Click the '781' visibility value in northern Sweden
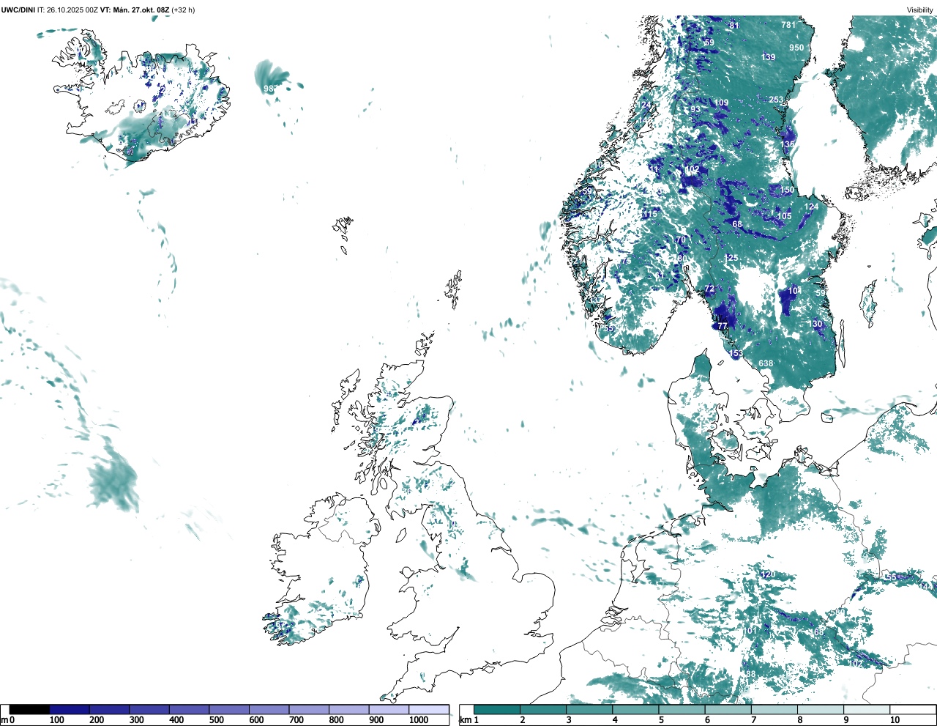 tap(788, 25)
